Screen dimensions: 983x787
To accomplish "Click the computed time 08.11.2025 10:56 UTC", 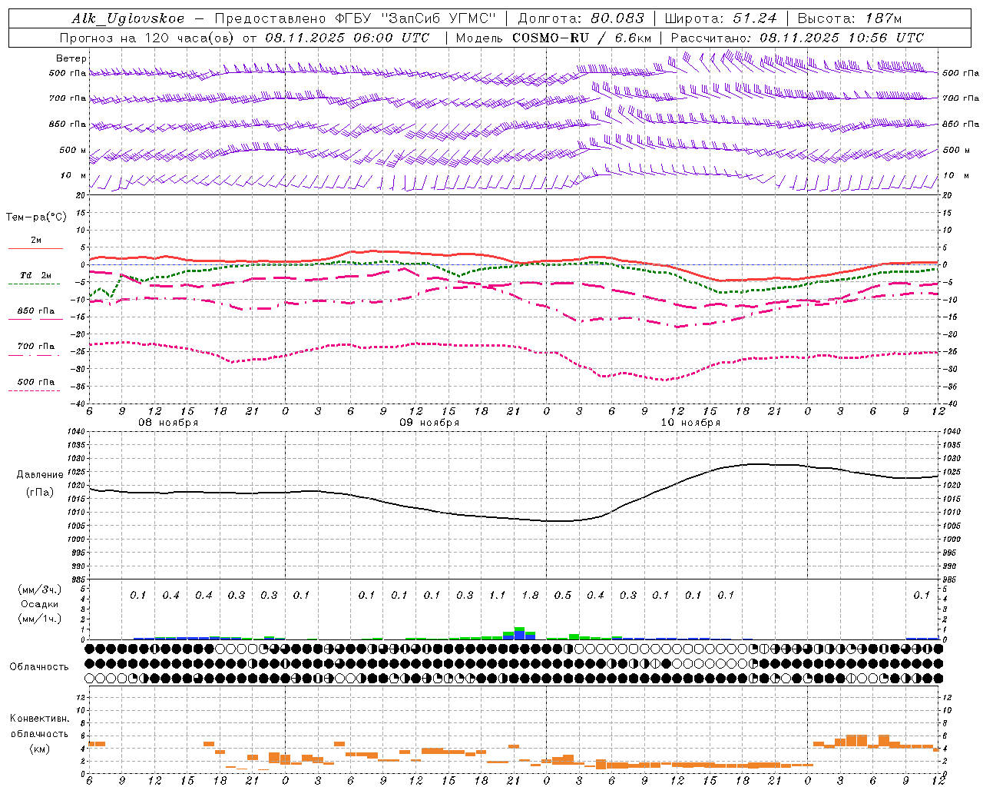I will (x=842, y=38).
